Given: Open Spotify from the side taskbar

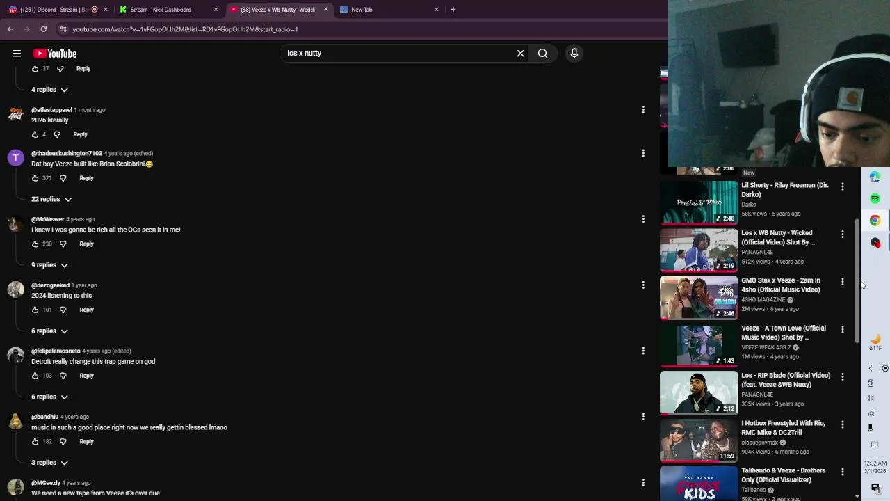Looking at the screenshot, I should 875,199.
